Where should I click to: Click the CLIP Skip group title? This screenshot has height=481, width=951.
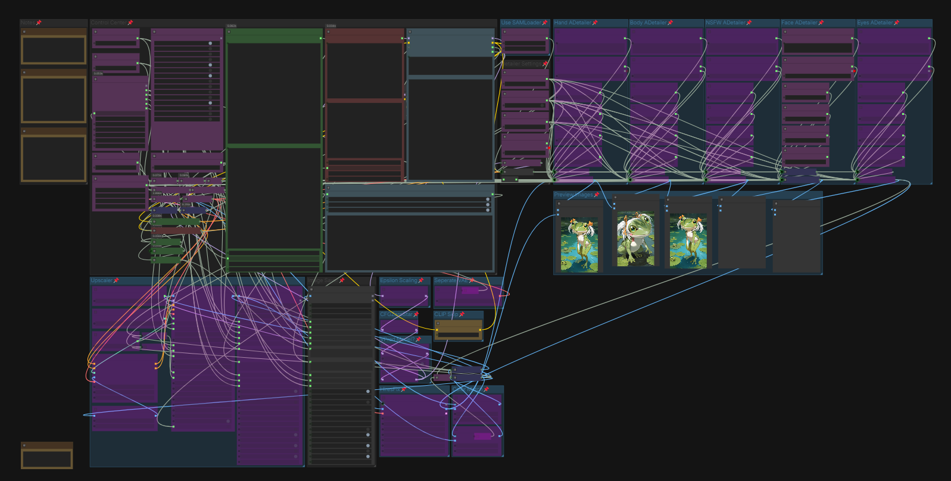coord(446,314)
